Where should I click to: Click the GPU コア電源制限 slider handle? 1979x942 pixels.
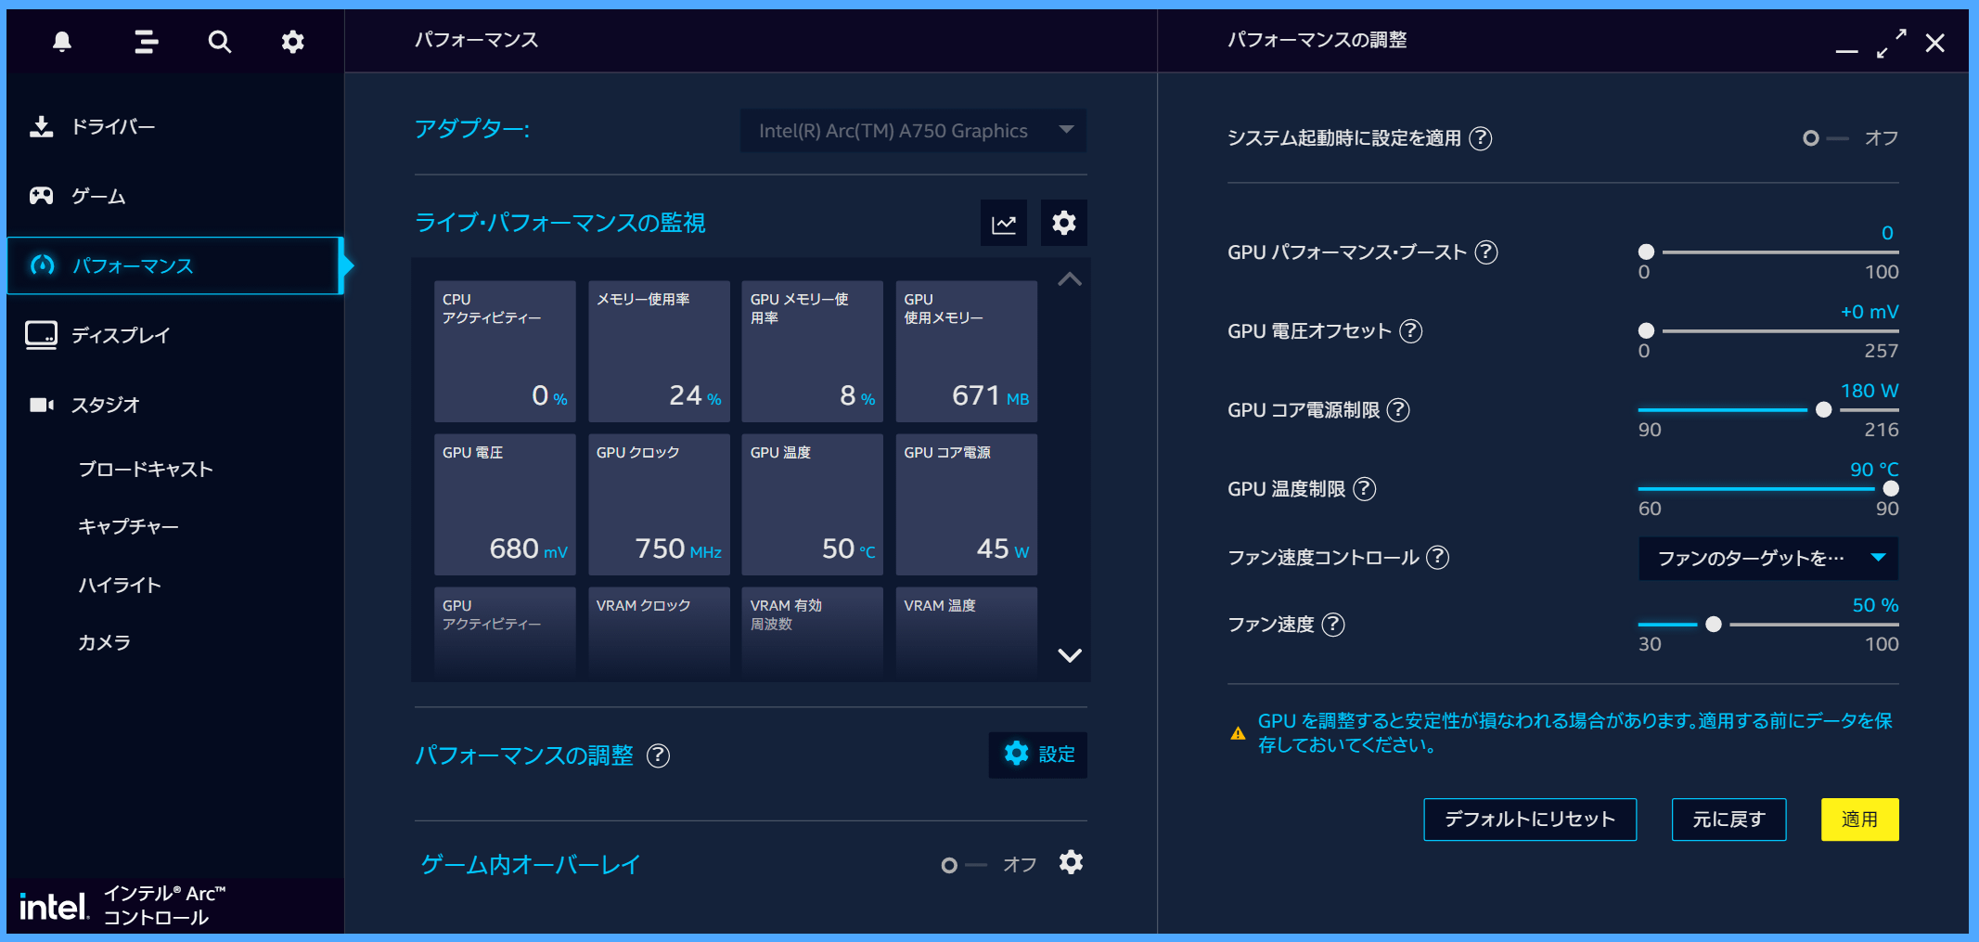(1823, 410)
